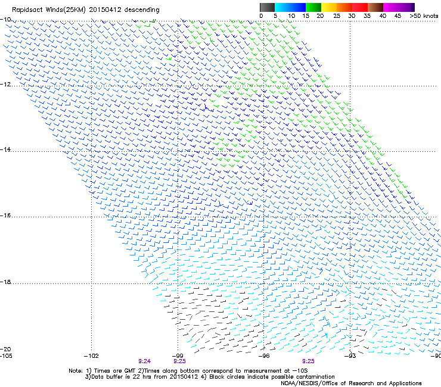Click the '-102' longitude axis label
This screenshot has width=441, height=387.
click(x=91, y=356)
